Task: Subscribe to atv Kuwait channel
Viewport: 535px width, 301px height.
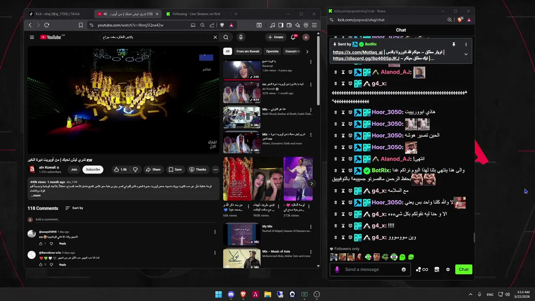Action: pos(93,169)
